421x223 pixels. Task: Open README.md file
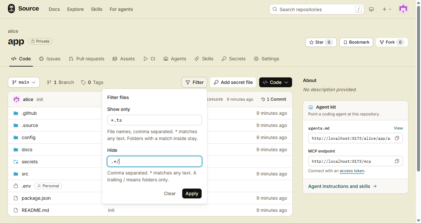click(35, 210)
